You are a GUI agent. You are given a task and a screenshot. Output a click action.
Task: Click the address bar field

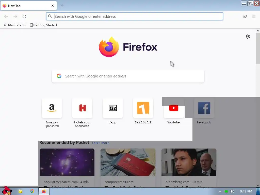pos(135,17)
